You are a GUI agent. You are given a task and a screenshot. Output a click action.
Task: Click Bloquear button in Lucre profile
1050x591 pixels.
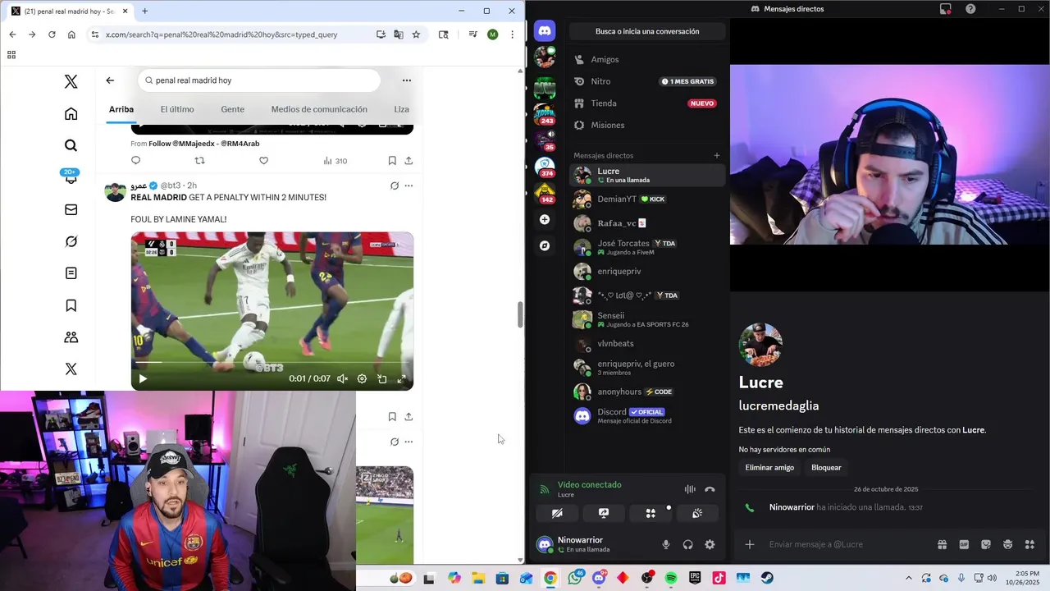pos(826,467)
